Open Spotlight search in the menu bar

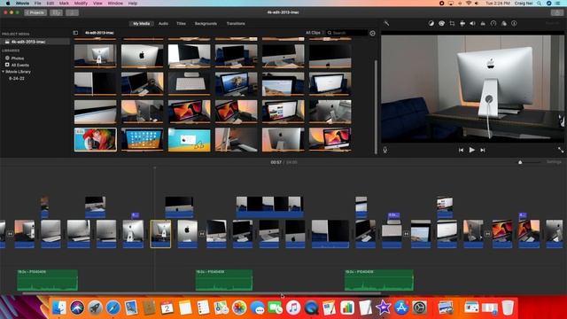coord(539,4)
